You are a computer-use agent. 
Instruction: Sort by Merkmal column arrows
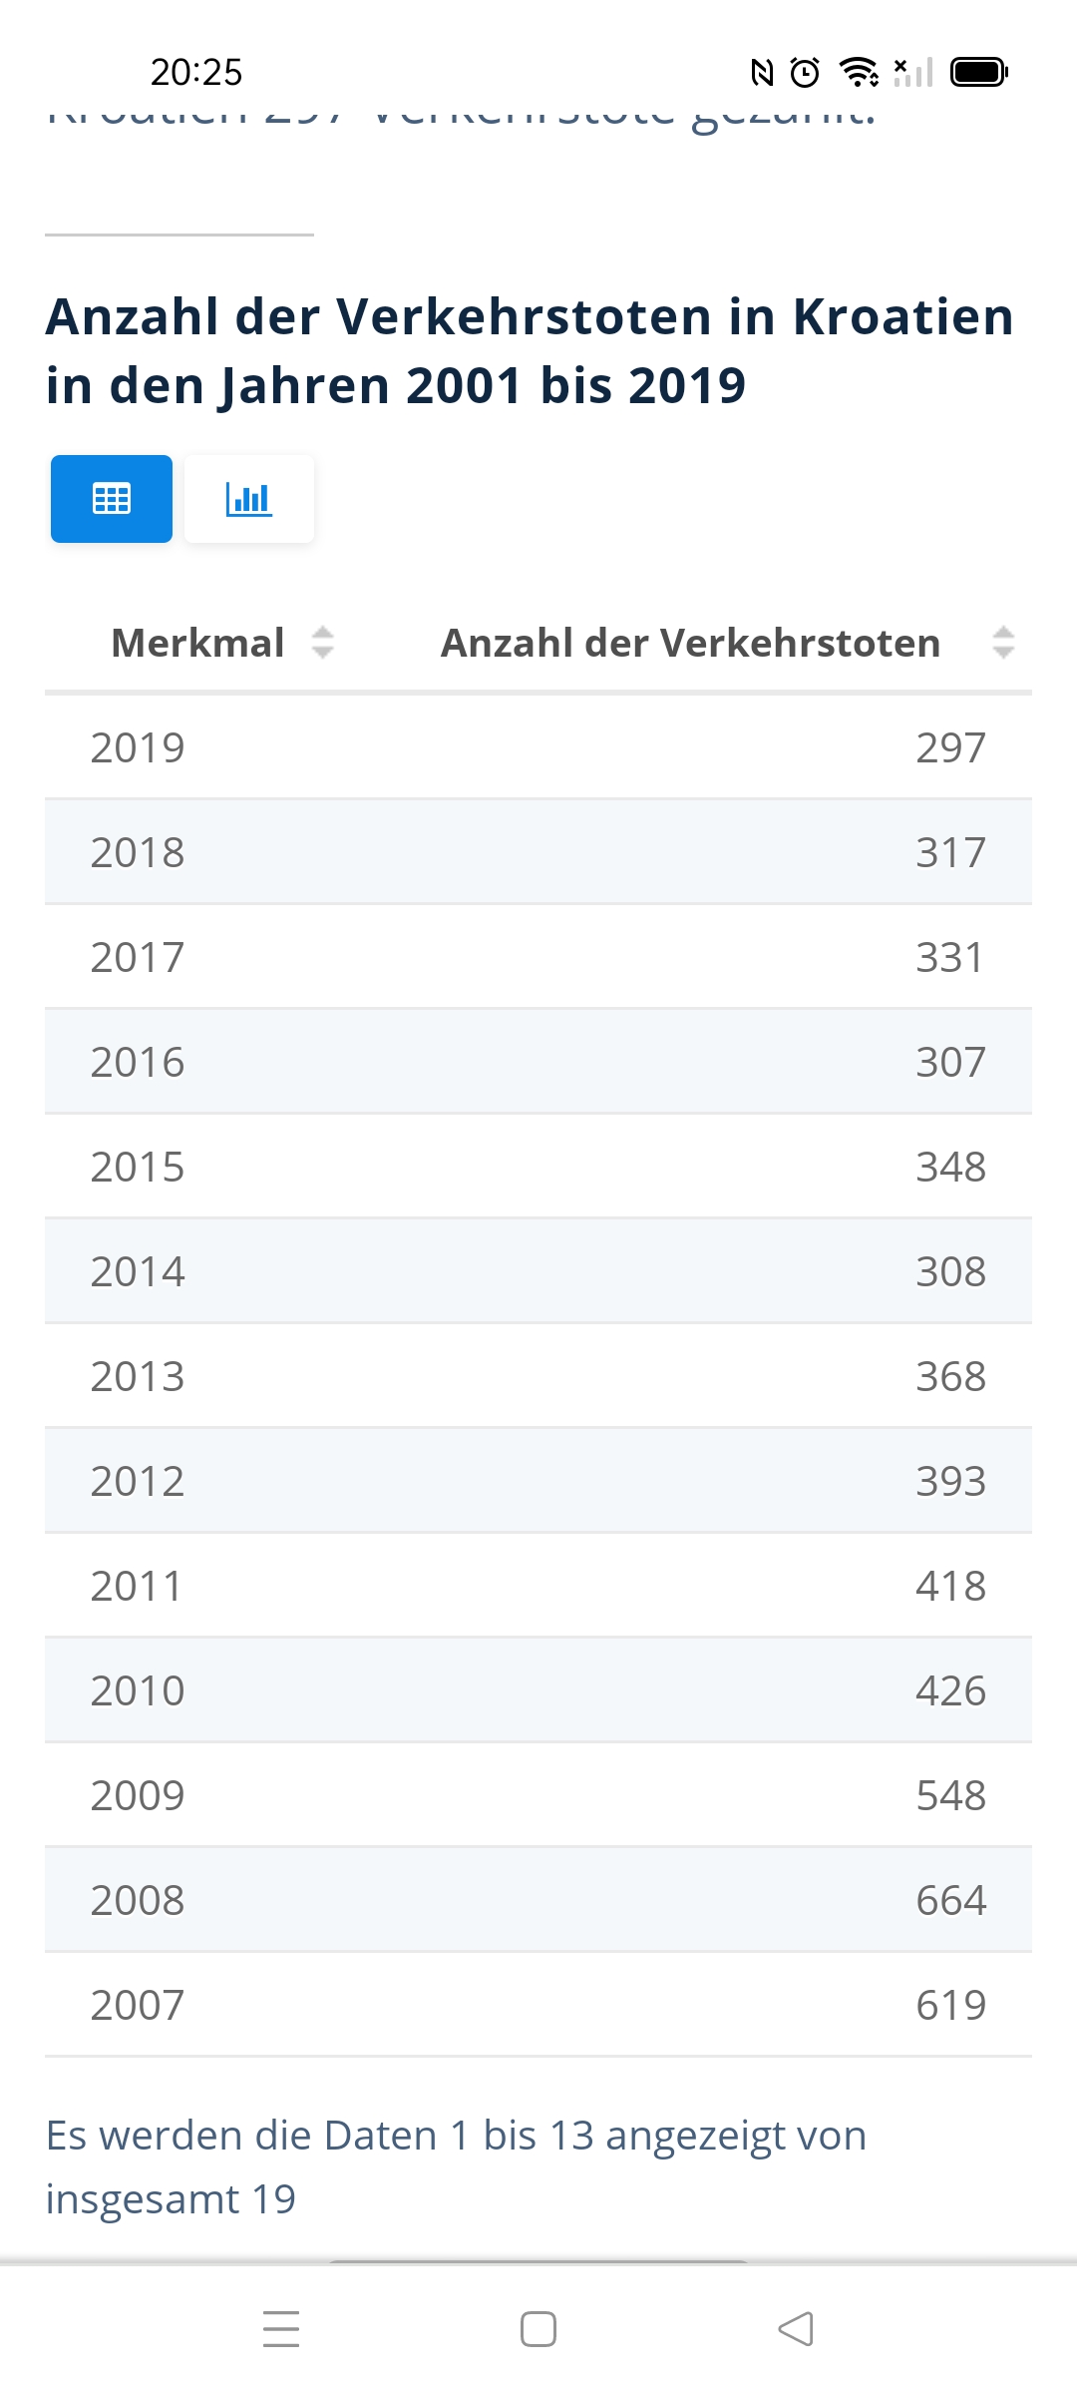[x=322, y=643]
